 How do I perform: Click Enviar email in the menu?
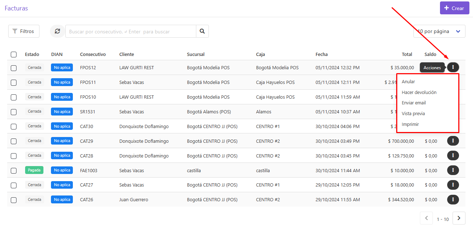pos(414,103)
